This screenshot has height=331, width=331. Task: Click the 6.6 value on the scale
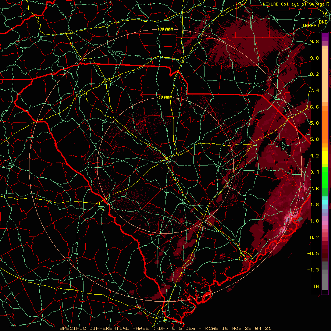click(x=314, y=107)
